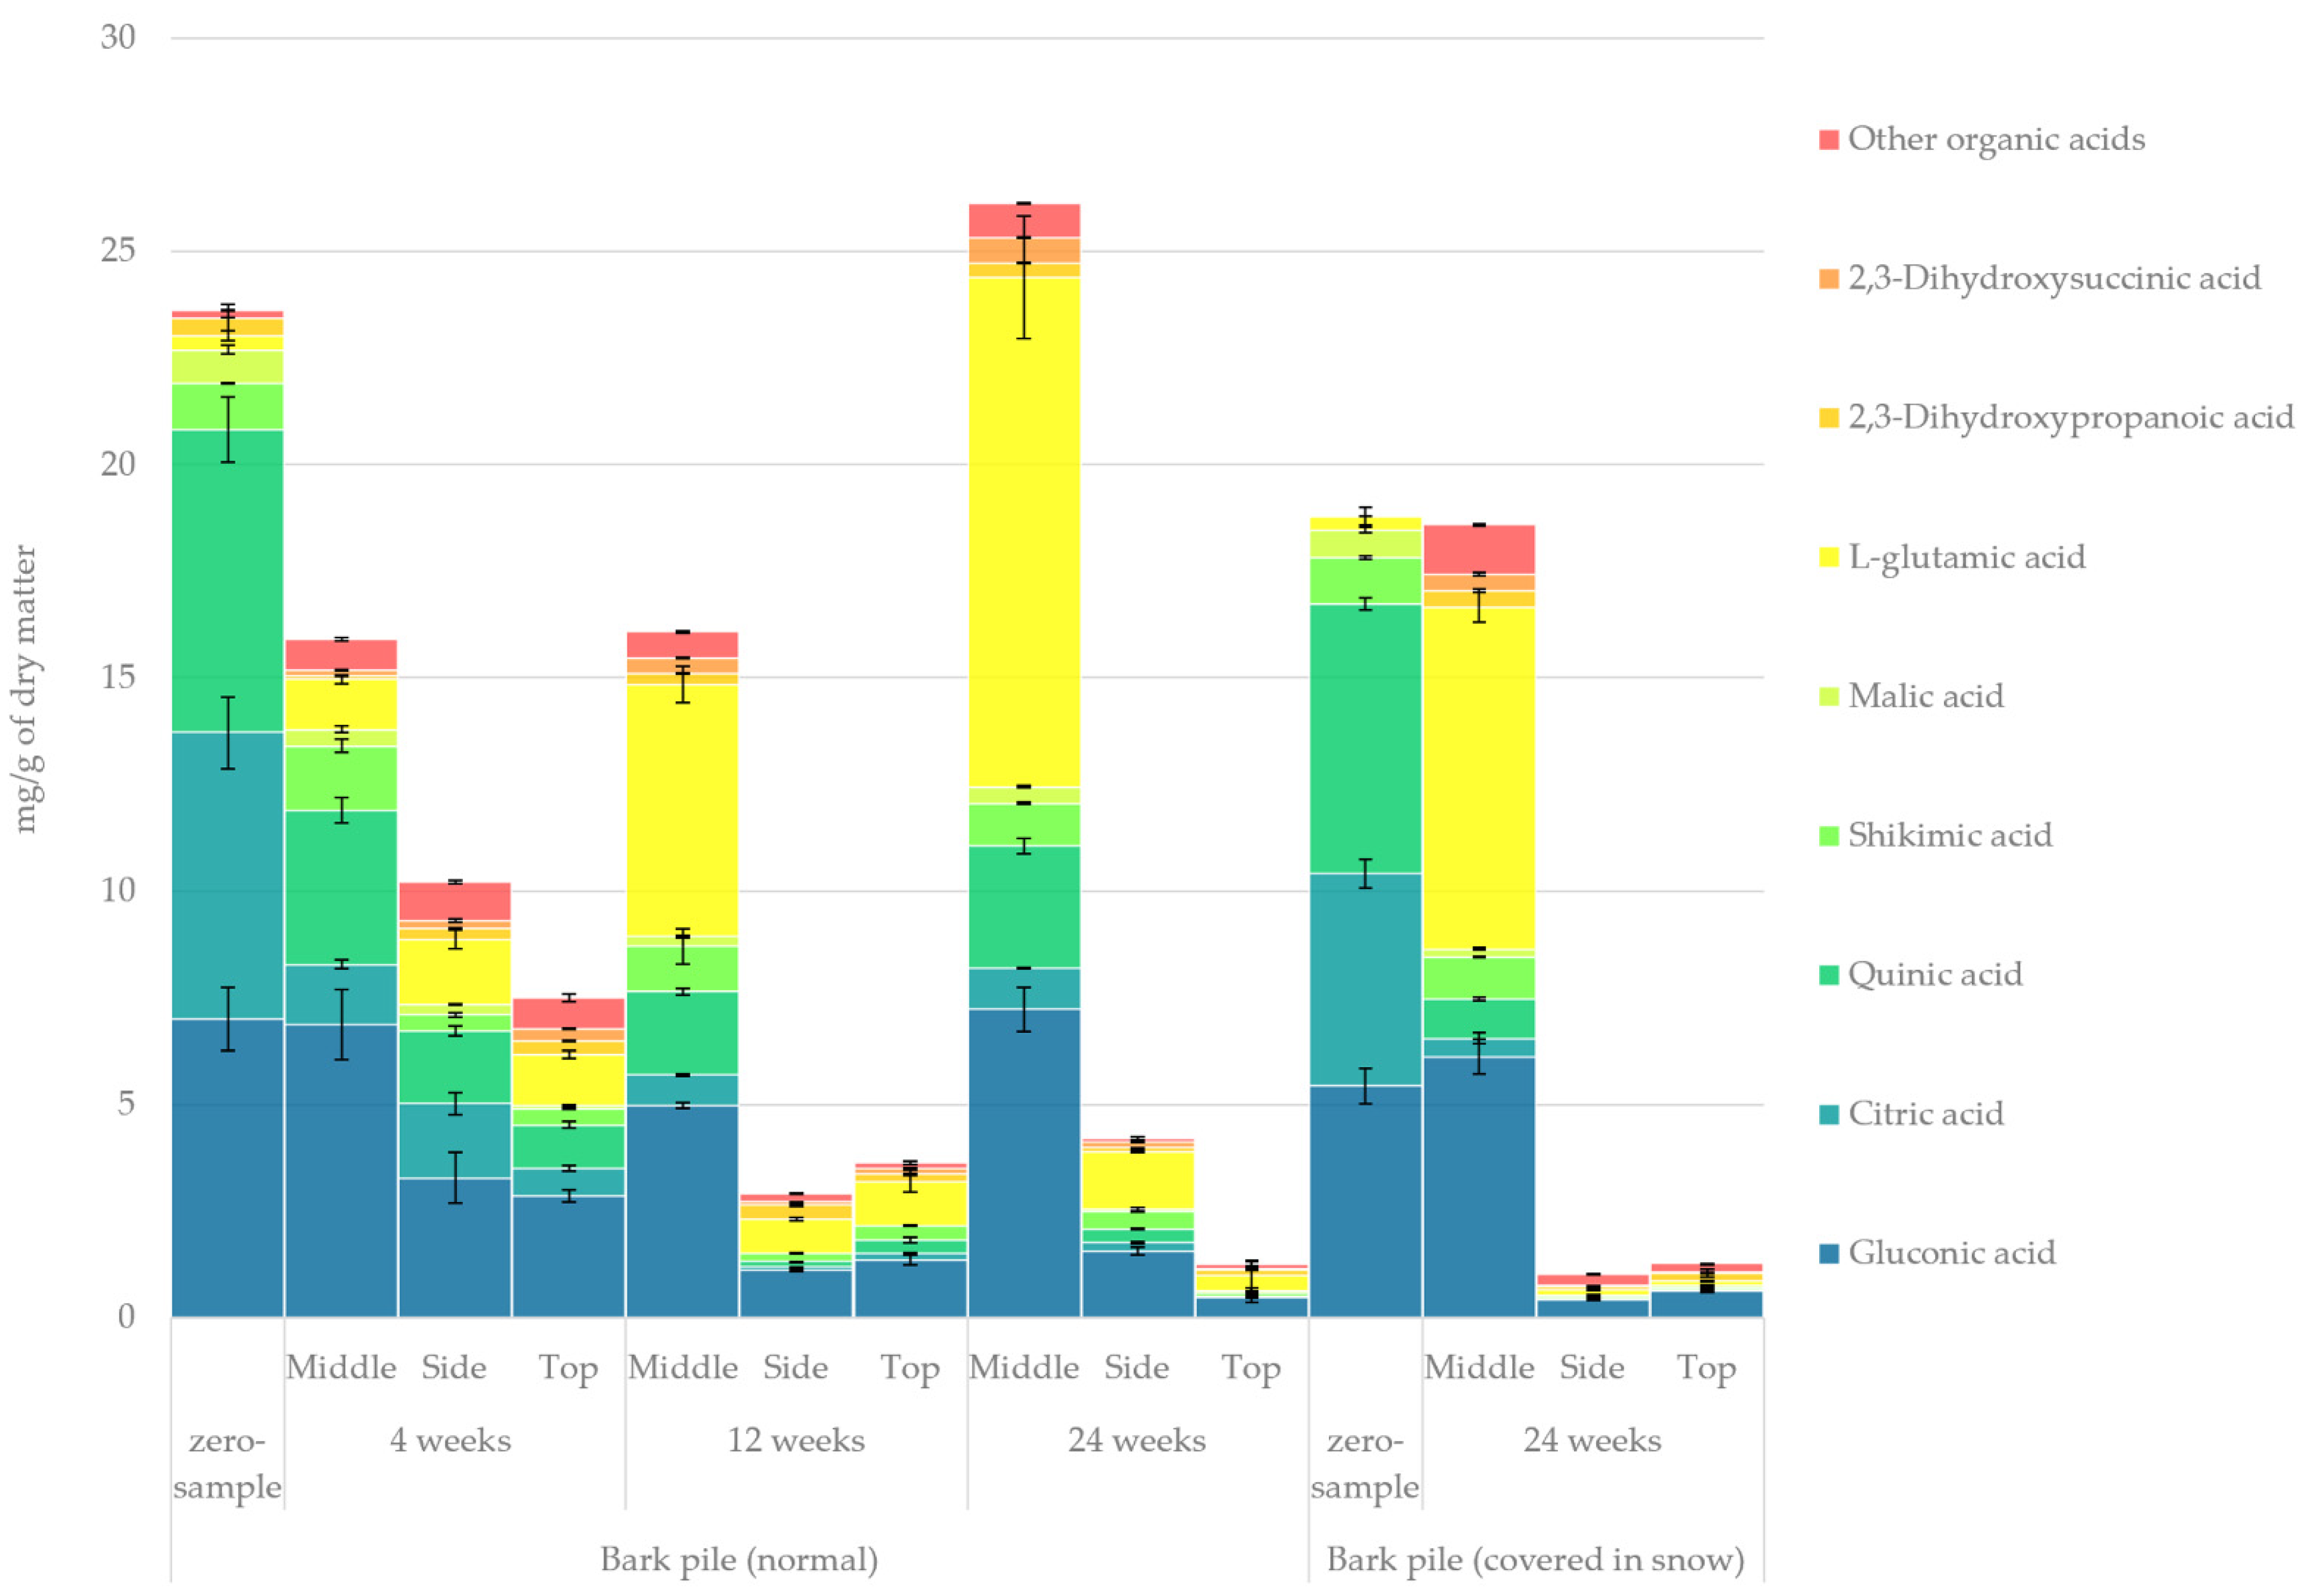Click the first zero-sample bar's Quinic acid segment
This screenshot has width=2310, height=1596.
(x=227, y=580)
